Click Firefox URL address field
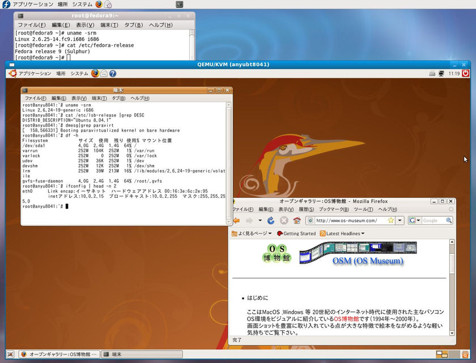The width and height of the screenshot is (476, 363). (351, 221)
